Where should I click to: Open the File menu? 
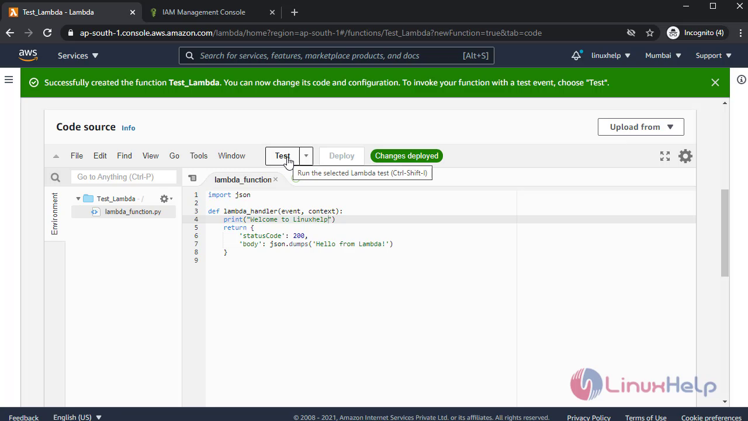coord(77,156)
